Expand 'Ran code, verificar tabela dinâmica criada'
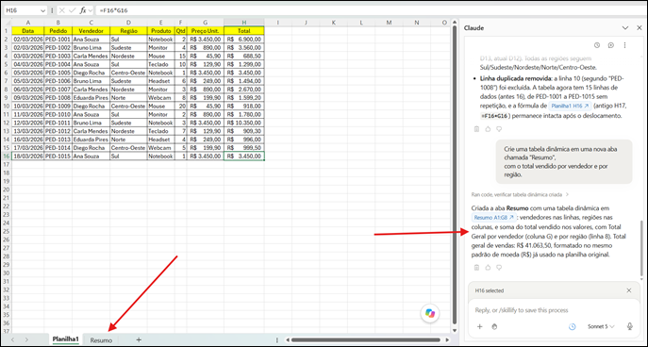The height and width of the screenshot is (347, 648). (x=520, y=194)
